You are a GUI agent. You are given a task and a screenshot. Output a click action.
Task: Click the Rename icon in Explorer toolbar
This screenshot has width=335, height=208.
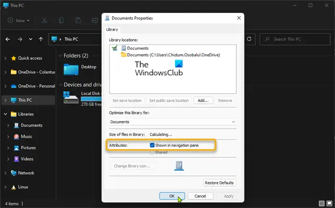coord(95,21)
